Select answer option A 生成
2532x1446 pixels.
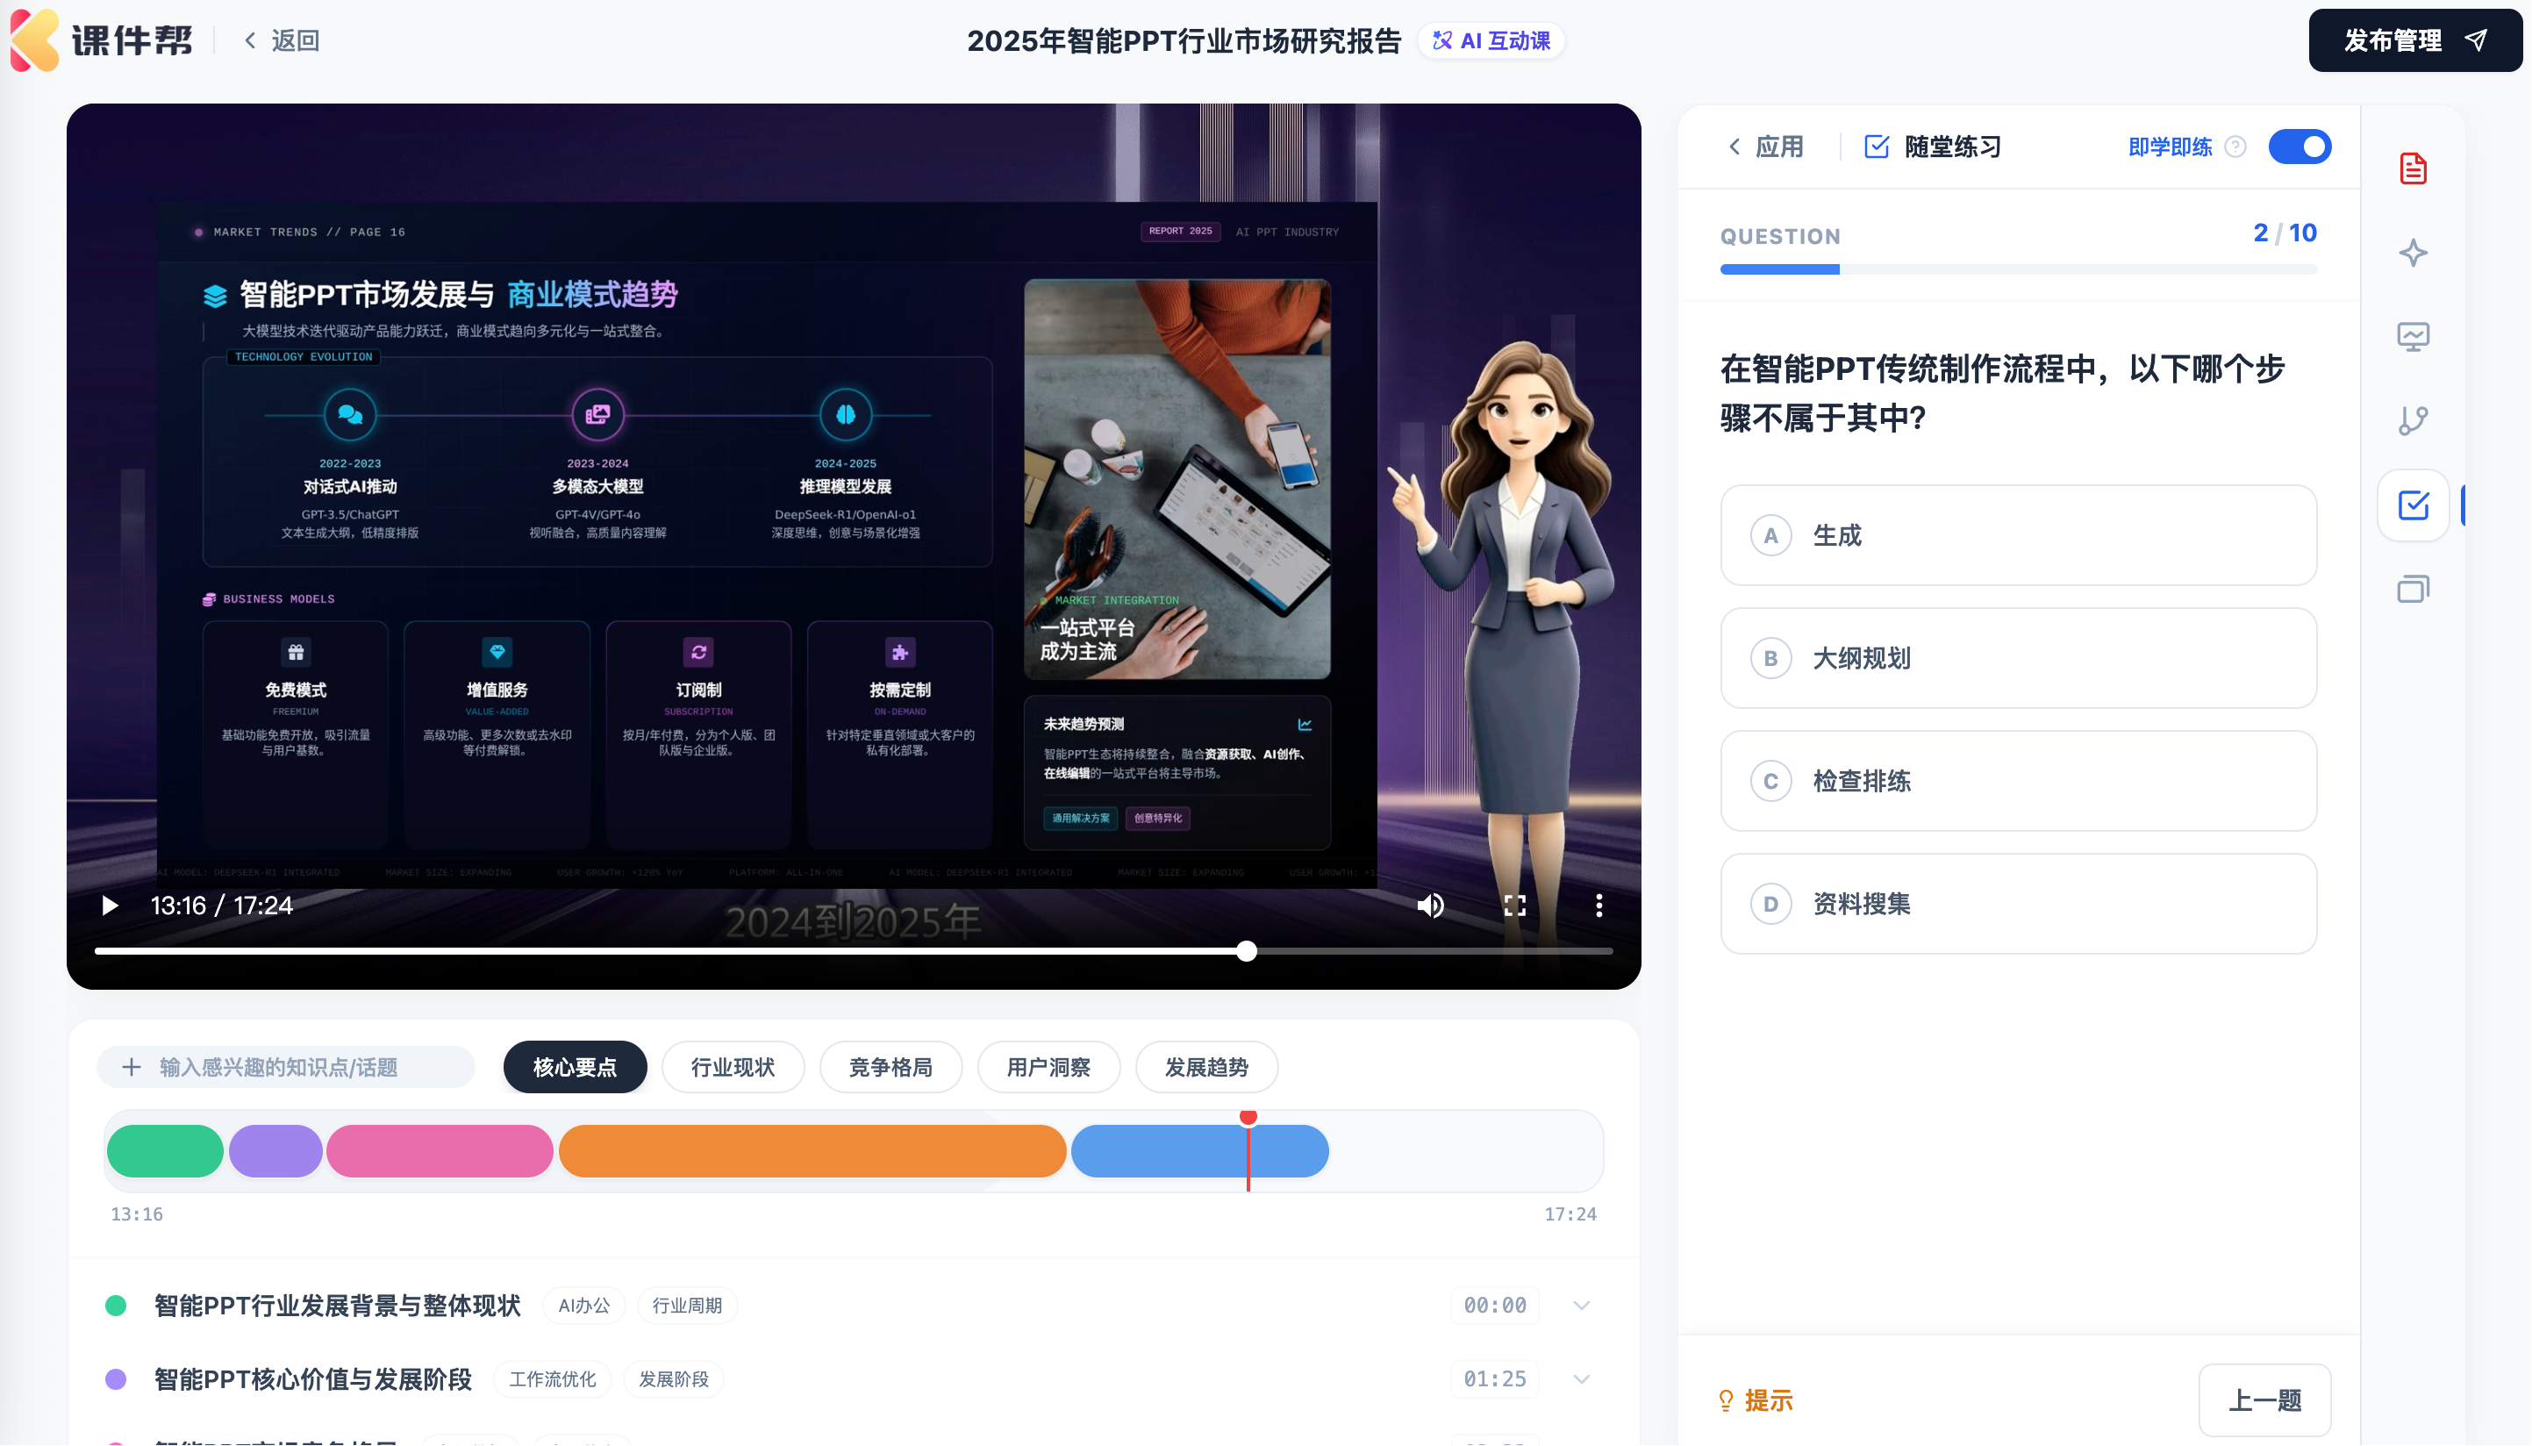(x=2018, y=535)
